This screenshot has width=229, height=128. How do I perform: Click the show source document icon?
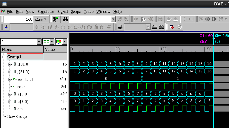[160, 19]
